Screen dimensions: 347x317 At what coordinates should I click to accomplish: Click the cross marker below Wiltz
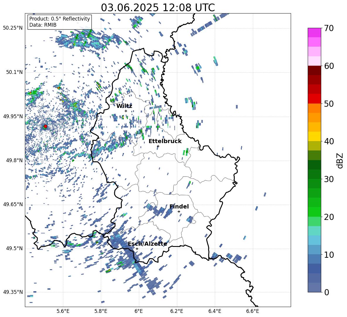coord(126,111)
